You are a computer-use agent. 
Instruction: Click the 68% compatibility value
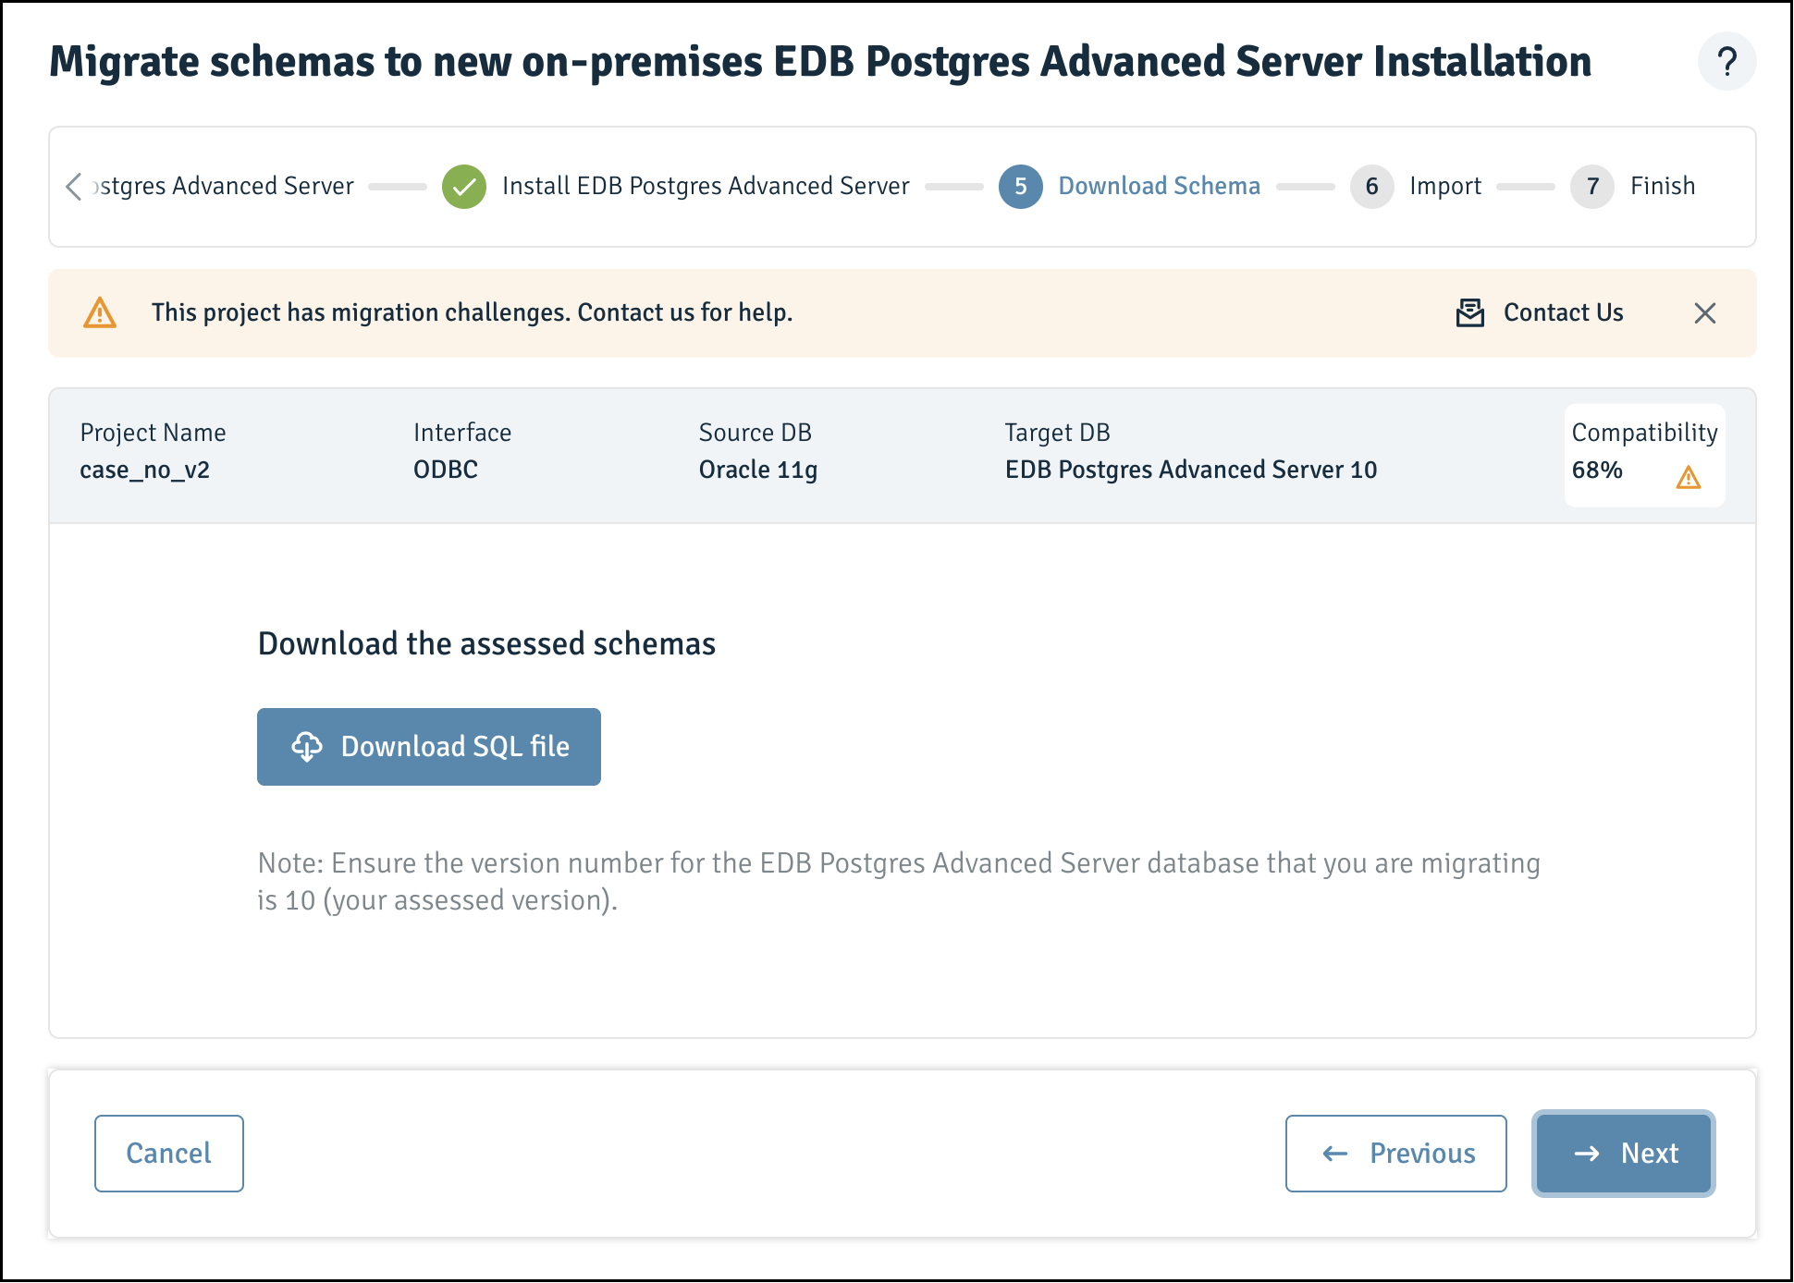[x=1597, y=470]
